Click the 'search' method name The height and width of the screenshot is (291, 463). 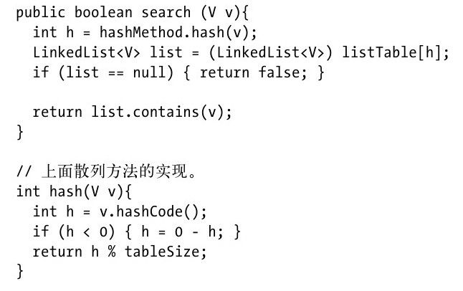[166, 12]
